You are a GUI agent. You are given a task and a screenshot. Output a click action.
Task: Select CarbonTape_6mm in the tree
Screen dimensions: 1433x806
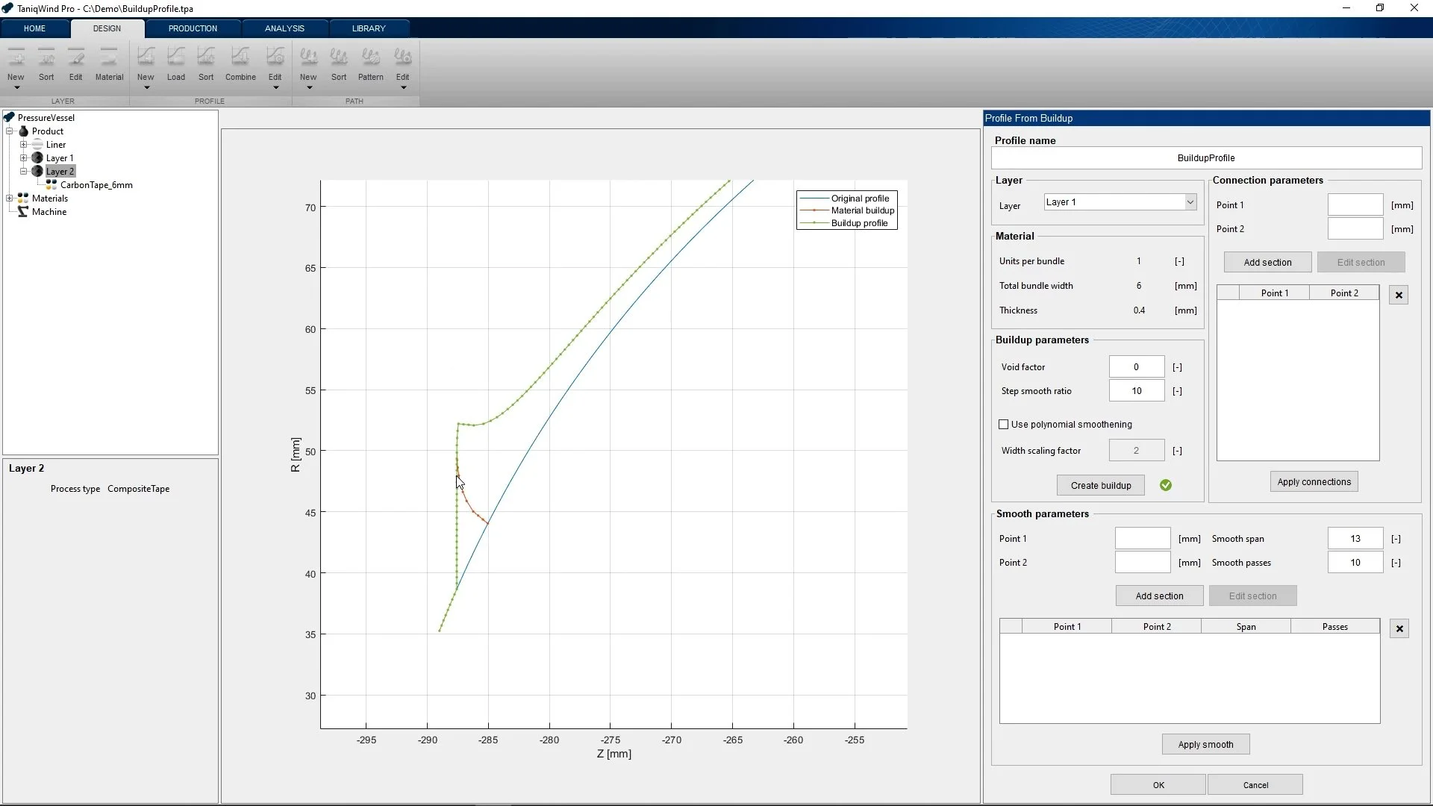pos(96,185)
